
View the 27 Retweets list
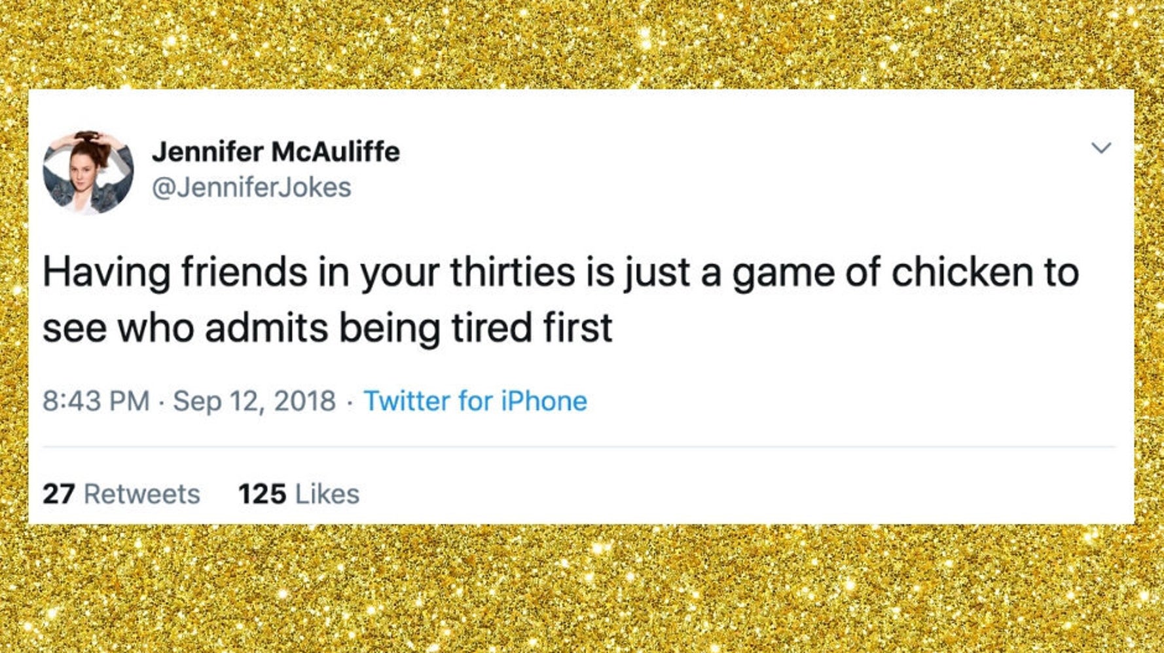pyautogui.click(x=121, y=494)
